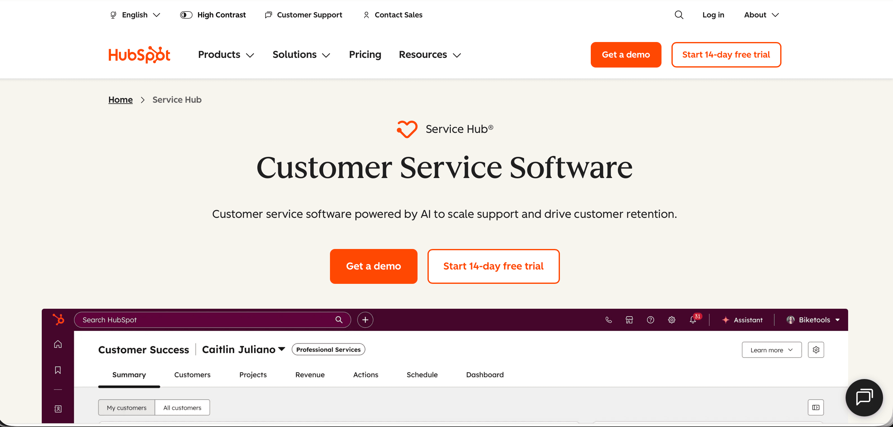Image resolution: width=893 pixels, height=427 pixels.
Task: Switch to the Actions tab
Action: 365,375
